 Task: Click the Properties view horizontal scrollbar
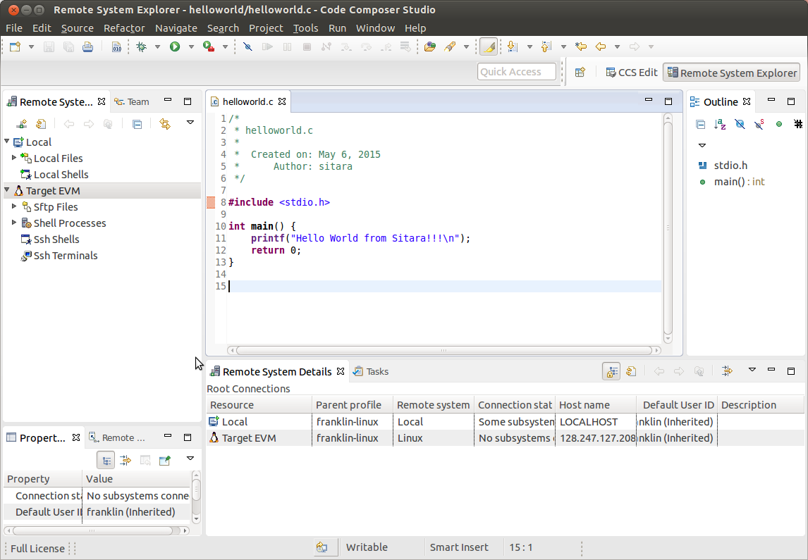pyautogui.click(x=97, y=530)
